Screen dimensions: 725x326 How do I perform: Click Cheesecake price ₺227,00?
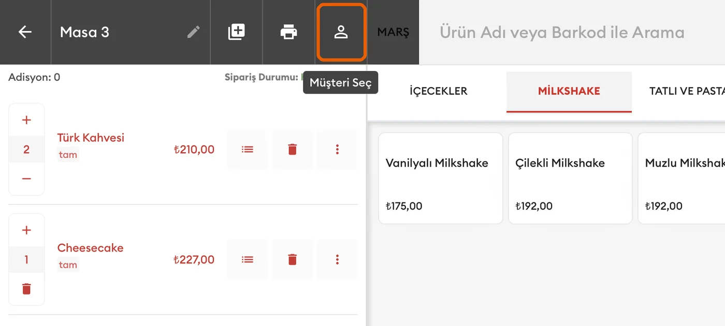(194, 259)
